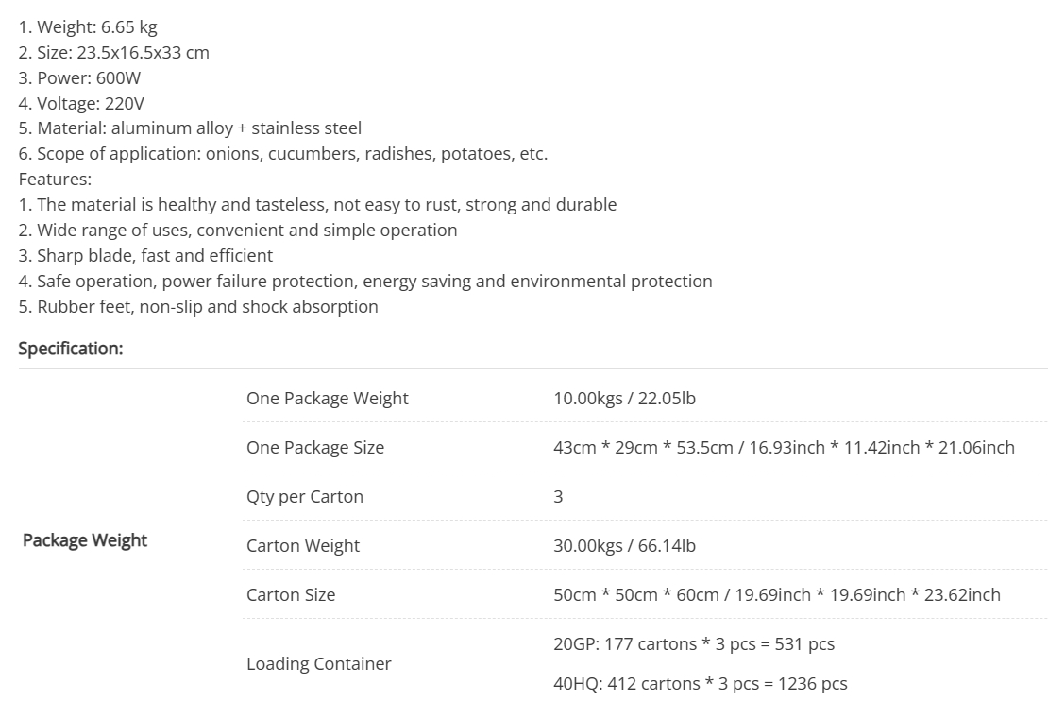
Task: Click the Features: heading text
Action: (55, 180)
